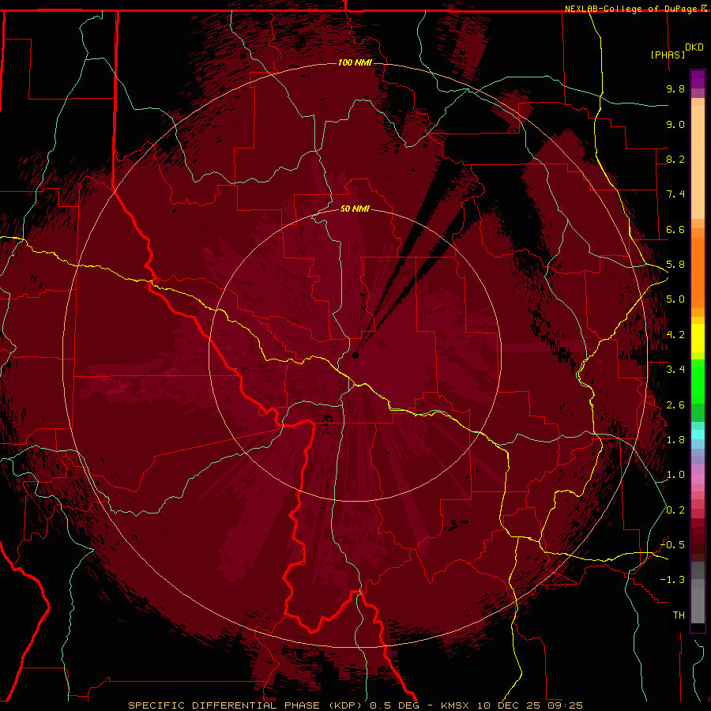This screenshot has height=711, width=711.
Task: Click the 9.0 scale value
Action: (675, 124)
